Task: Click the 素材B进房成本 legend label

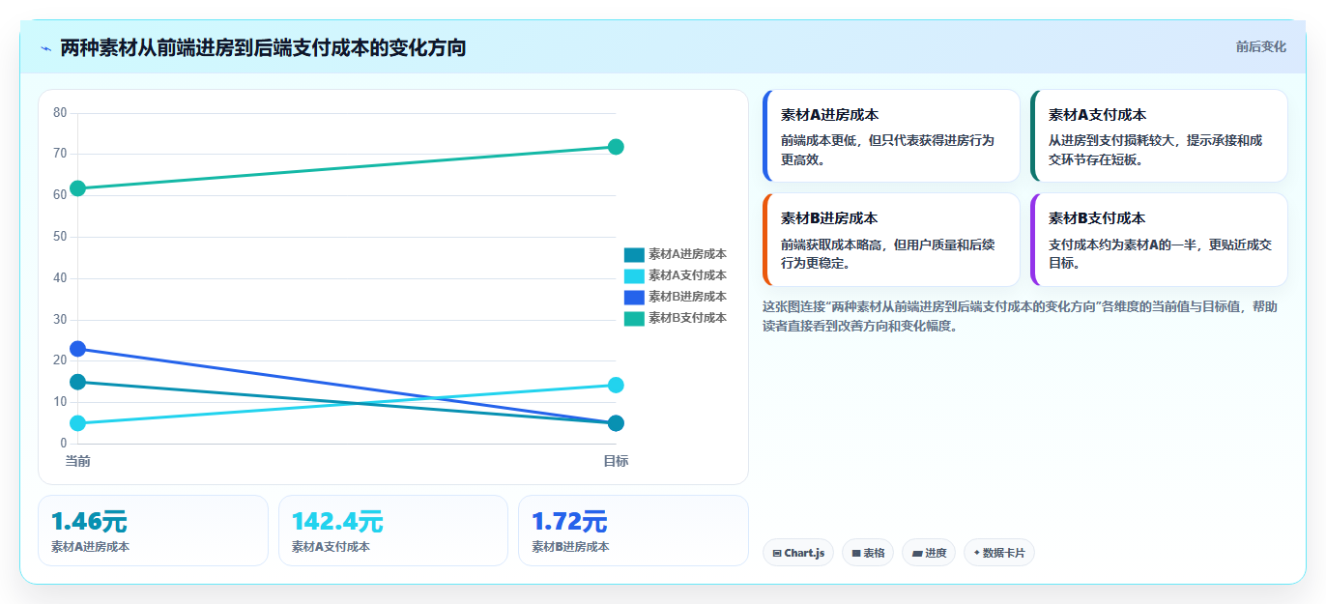Action: coord(687,297)
